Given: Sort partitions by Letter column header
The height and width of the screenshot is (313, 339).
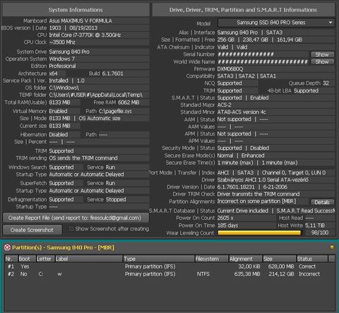Looking at the screenshot, I should (45, 259).
